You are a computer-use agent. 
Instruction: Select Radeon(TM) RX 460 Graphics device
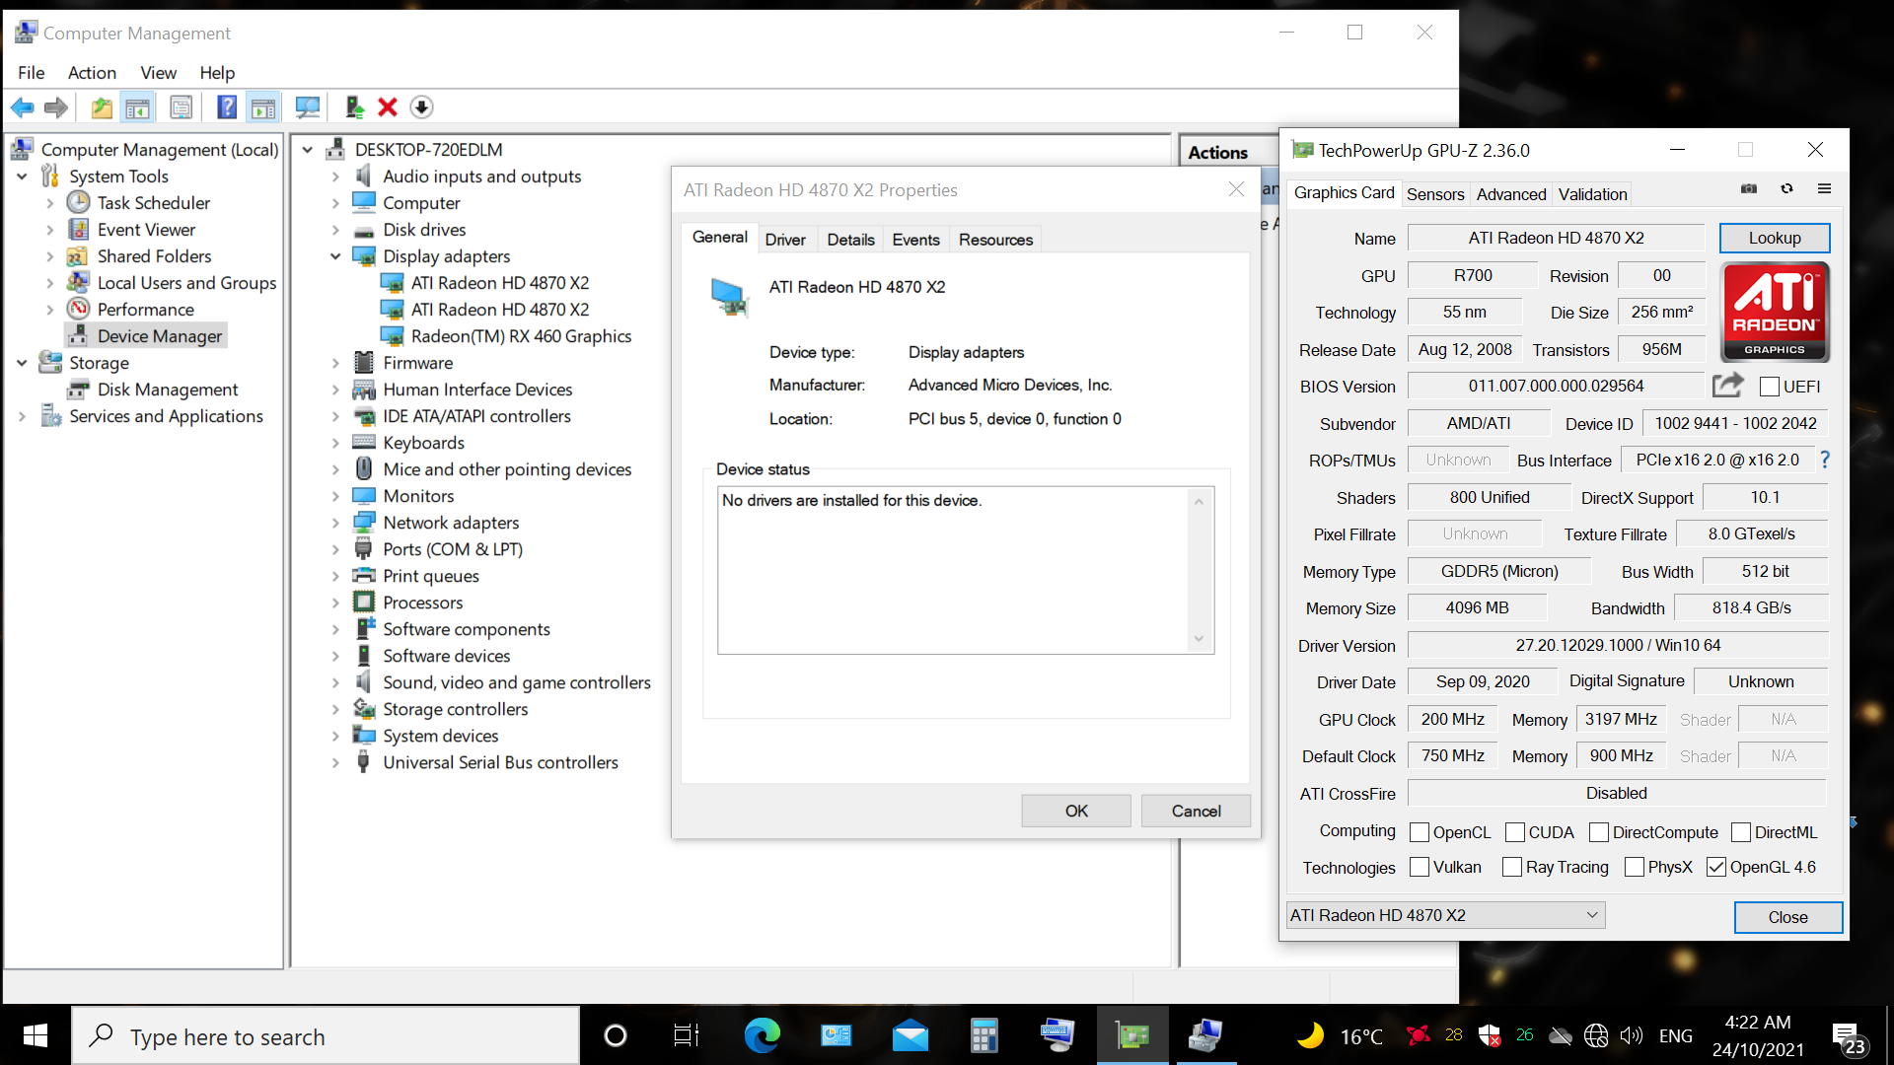(521, 336)
